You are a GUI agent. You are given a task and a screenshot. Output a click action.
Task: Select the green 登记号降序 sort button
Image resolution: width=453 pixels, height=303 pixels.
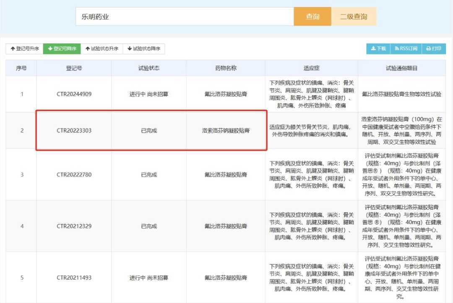pyautogui.click(x=62, y=49)
